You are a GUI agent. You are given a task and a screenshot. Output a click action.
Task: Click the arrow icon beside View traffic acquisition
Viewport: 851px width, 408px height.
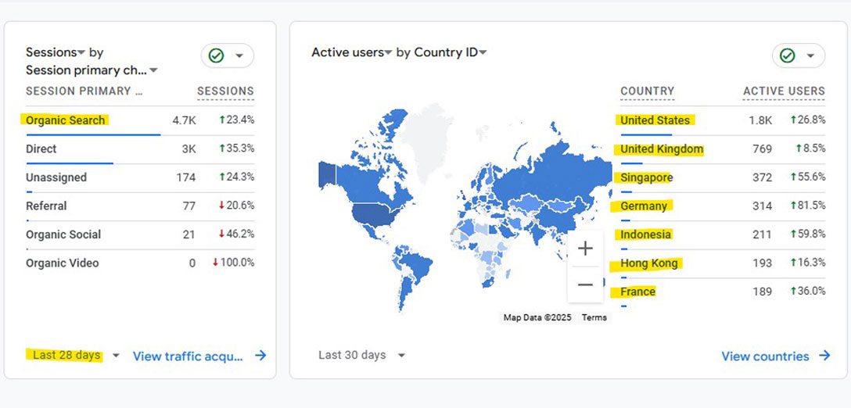pos(260,356)
